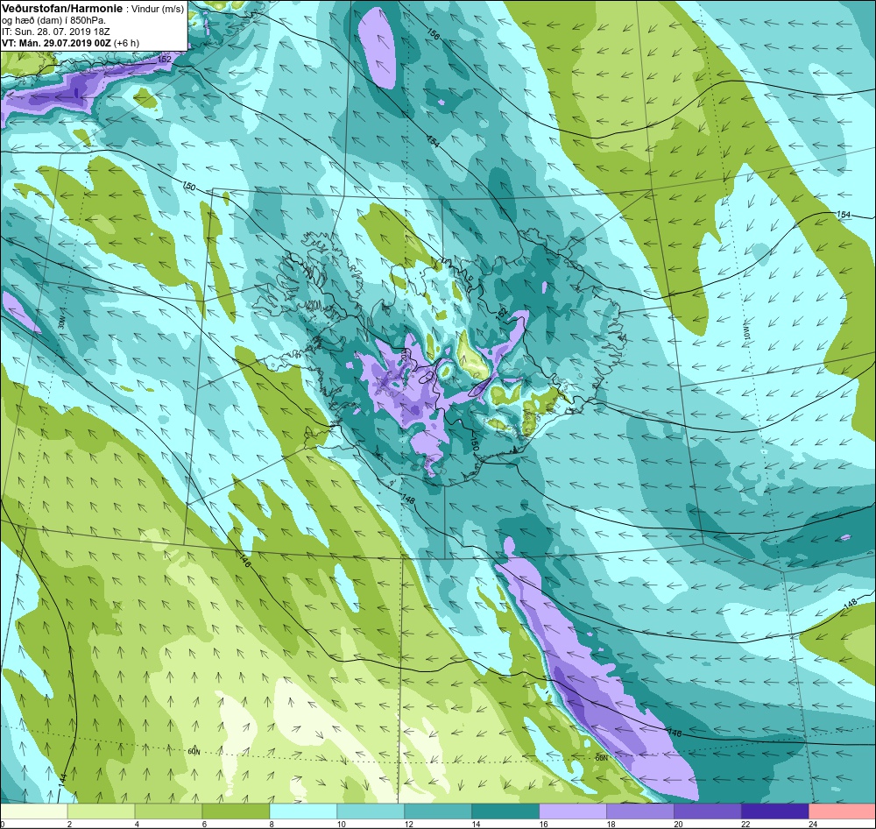The width and height of the screenshot is (876, 829).
Task: Click the pale cyan 8–10 m/s legend swatch
Action: click(x=303, y=811)
